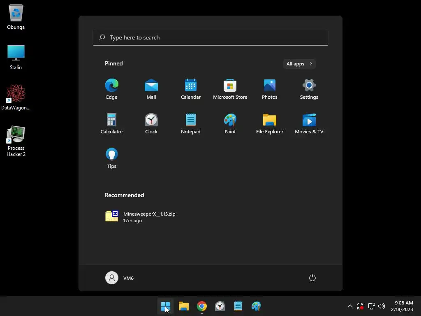Launch Movies & TV
This screenshot has width=421, height=316.
(x=309, y=123)
